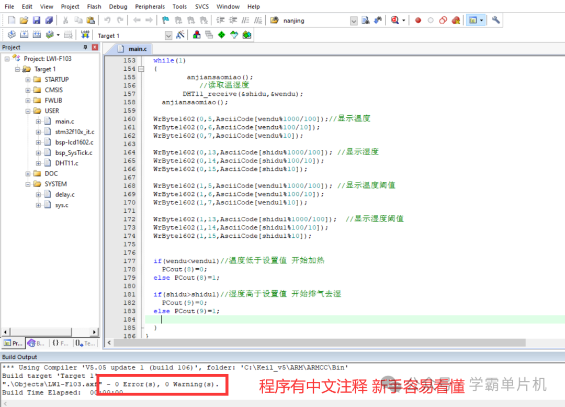Screen dimensions: 565x407
Task: Click the Kill All Breakpoints icon
Action: pyautogui.click(x=456, y=20)
